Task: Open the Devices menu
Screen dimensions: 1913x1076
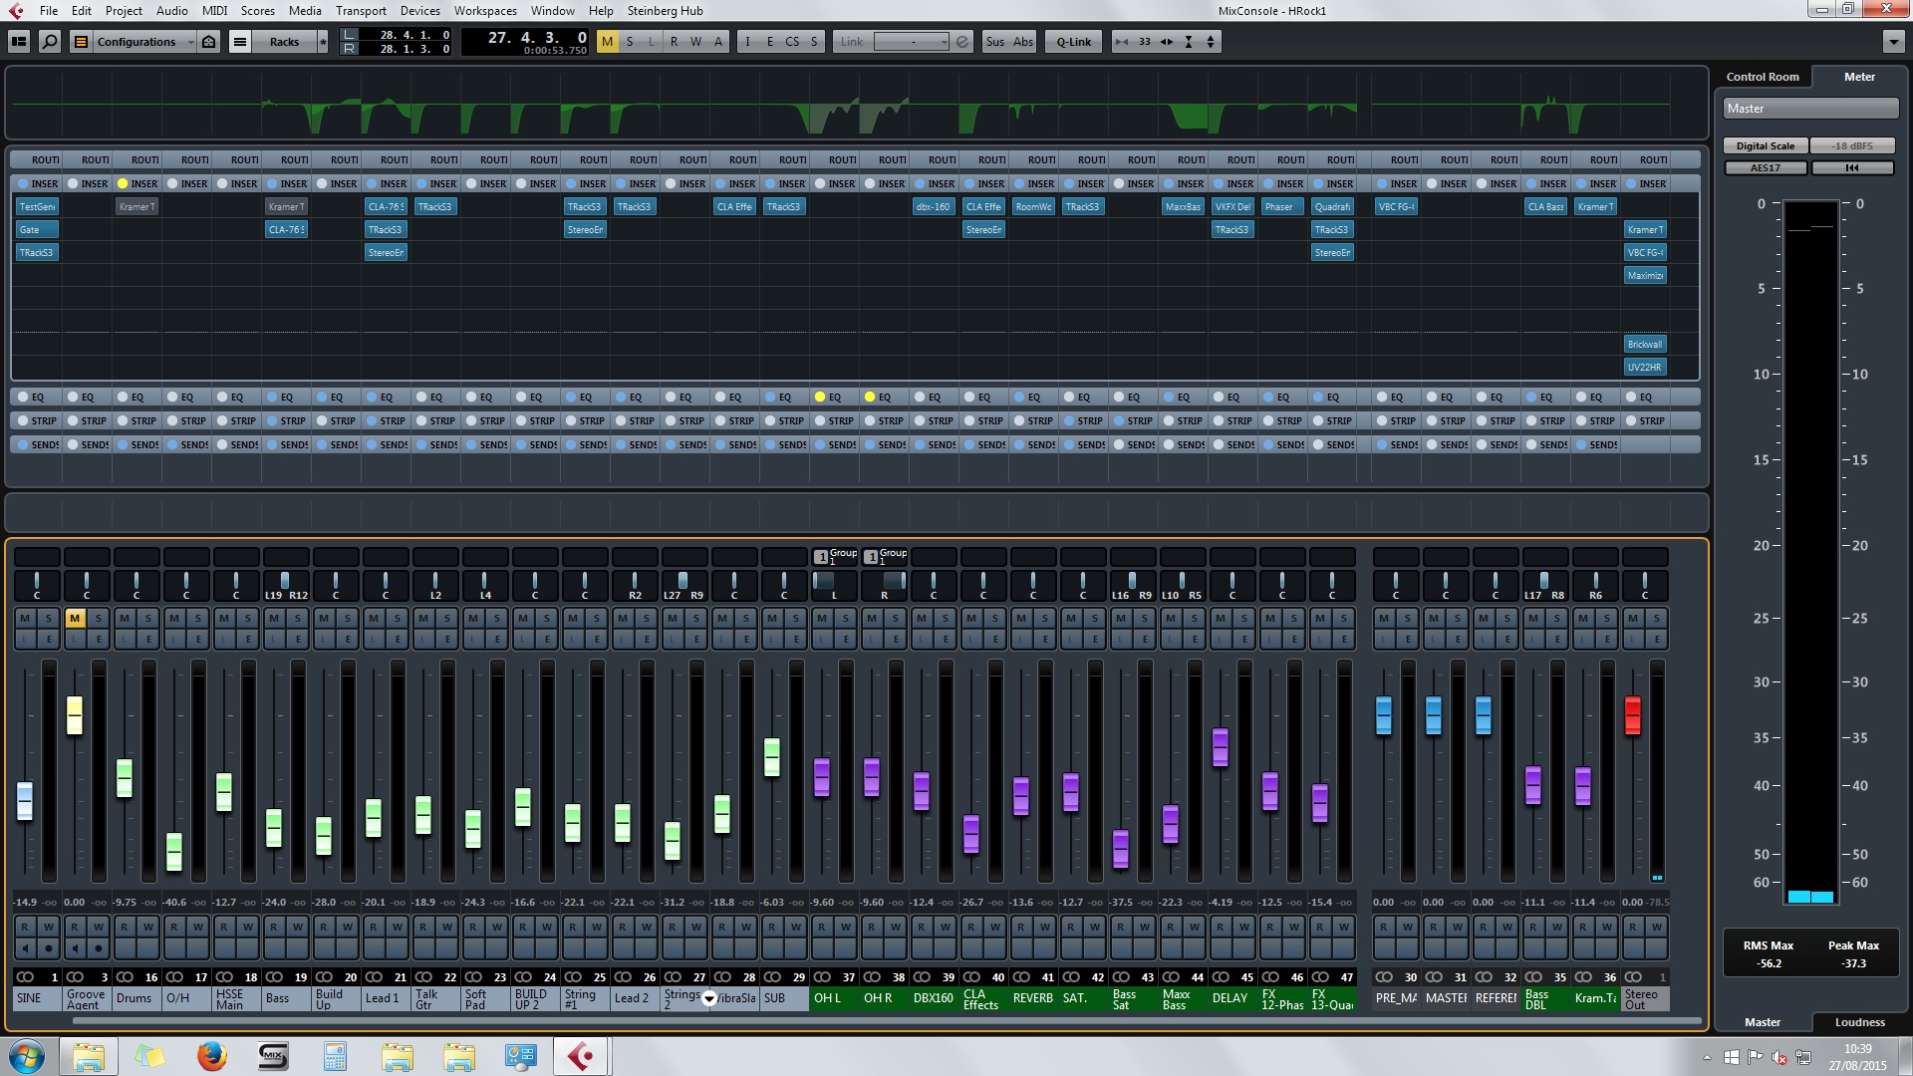Action: (419, 10)
